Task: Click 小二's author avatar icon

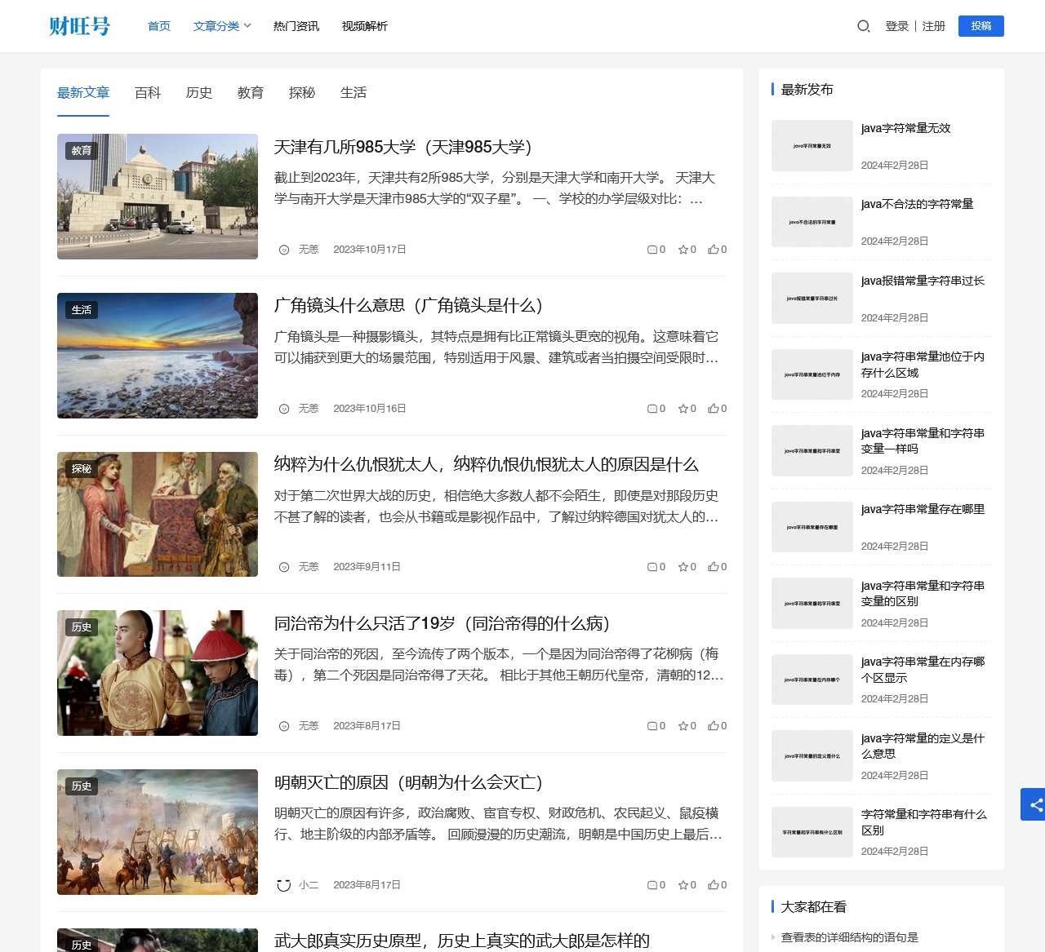Action: [283, 884]
